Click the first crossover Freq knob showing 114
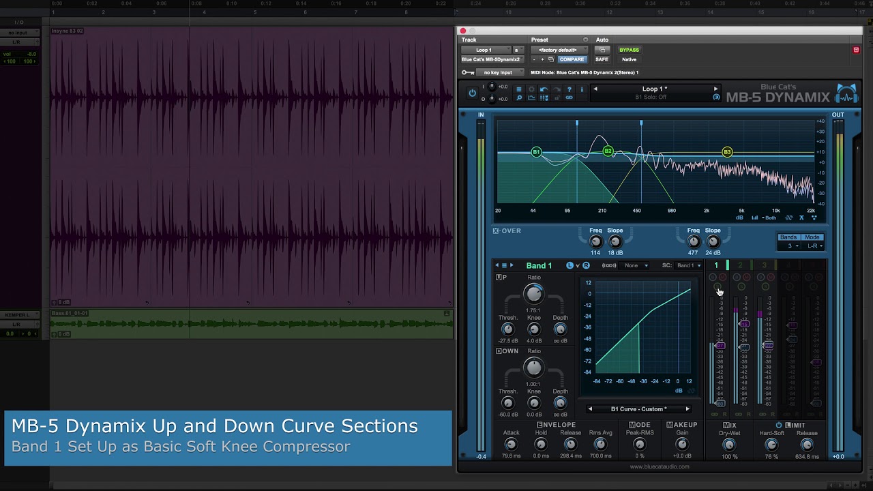The image size is (873, 491). click(596, 241)
